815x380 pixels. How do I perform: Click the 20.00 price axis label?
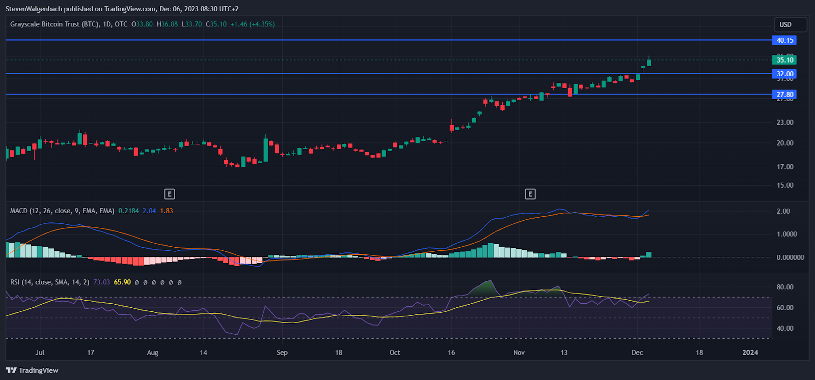pos(785,143)
